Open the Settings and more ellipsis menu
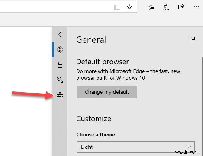 (197, 7)
